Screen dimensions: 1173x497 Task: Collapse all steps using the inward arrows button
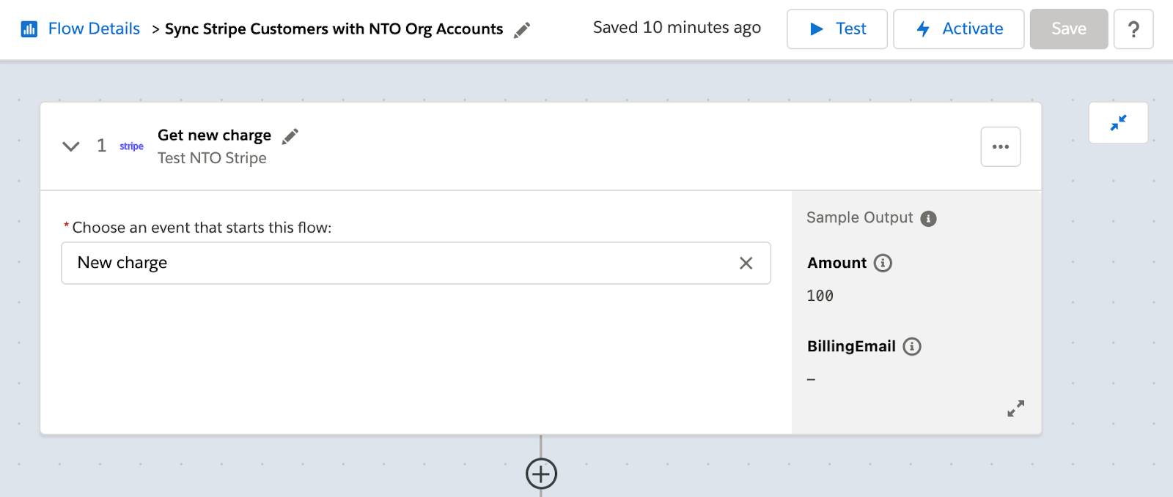[x=1118, y=122]
